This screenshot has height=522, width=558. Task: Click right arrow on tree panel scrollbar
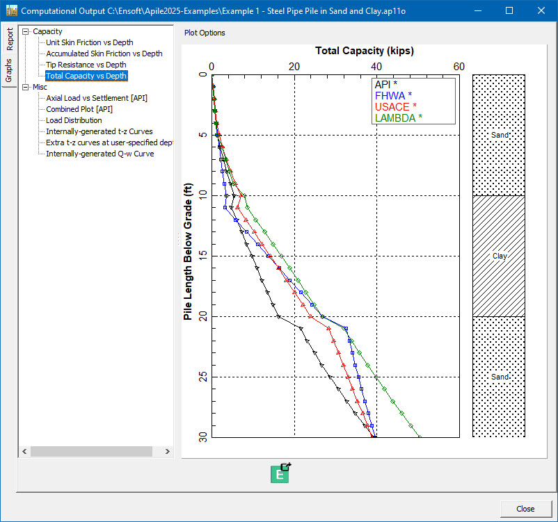[167, 451]
